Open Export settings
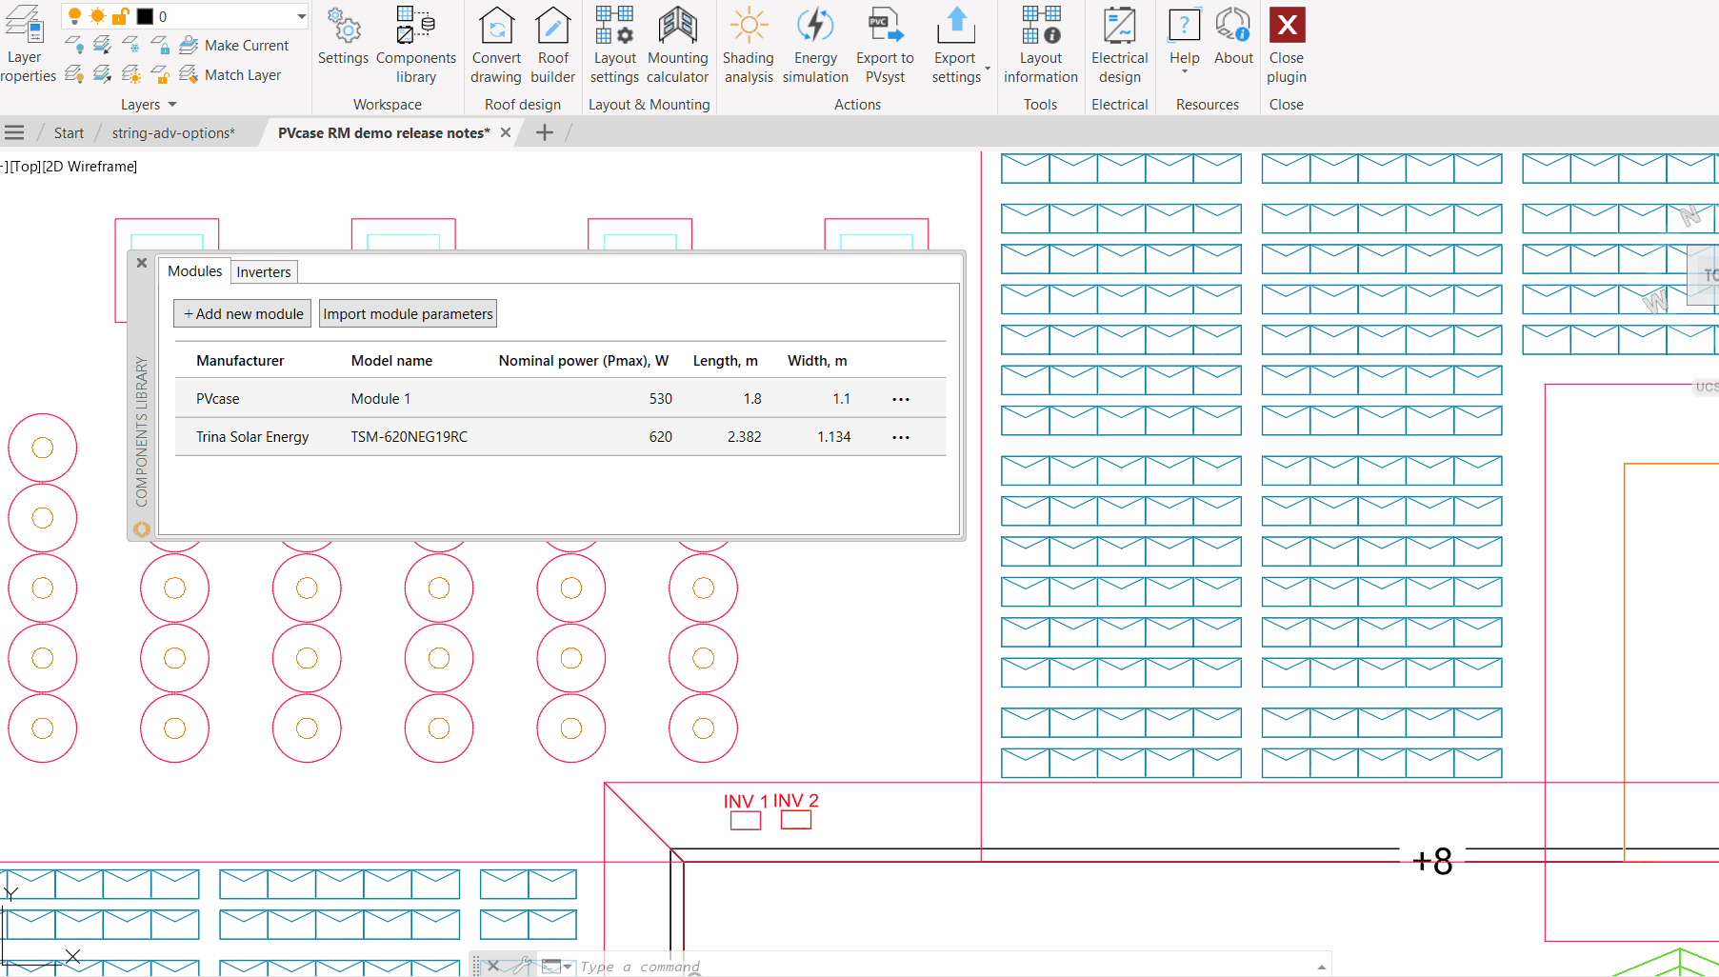The image size is (1719, 977). point(956,44)
